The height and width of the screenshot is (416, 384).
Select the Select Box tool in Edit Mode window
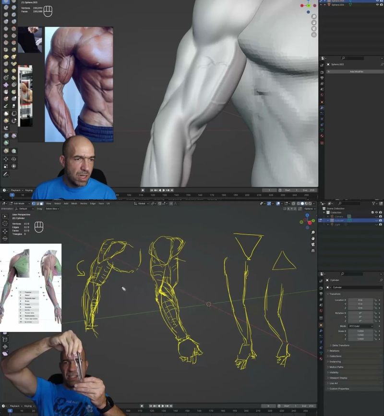5,216
